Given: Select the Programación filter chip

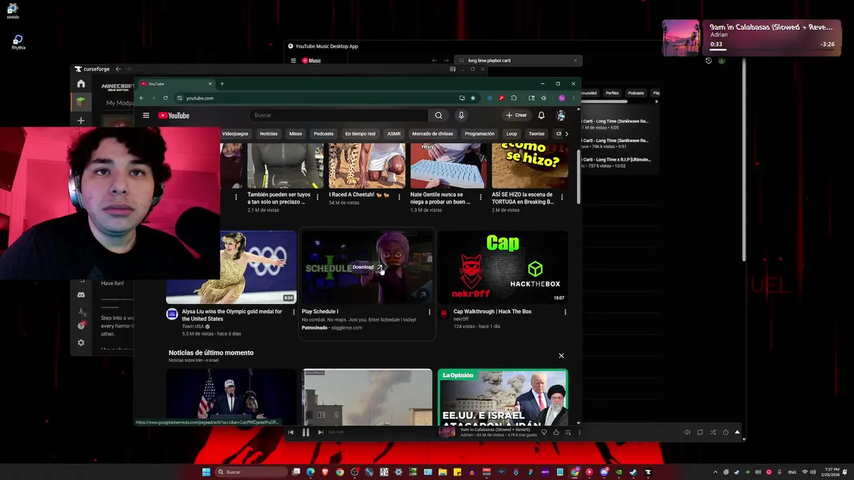Looking at the screenshot, I should point(480,133).
